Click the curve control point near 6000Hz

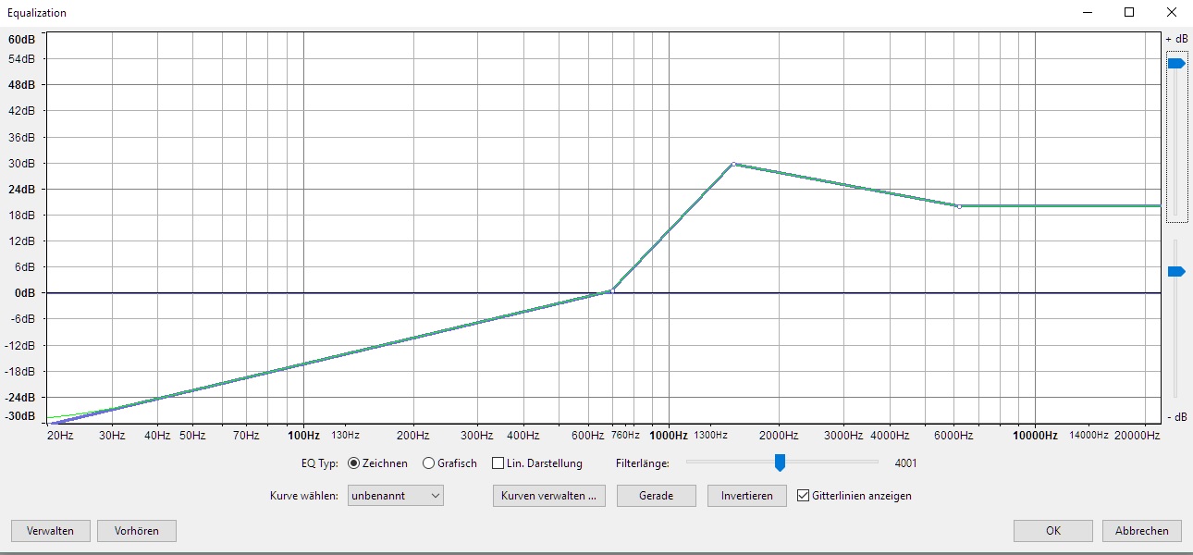point(959,206)
